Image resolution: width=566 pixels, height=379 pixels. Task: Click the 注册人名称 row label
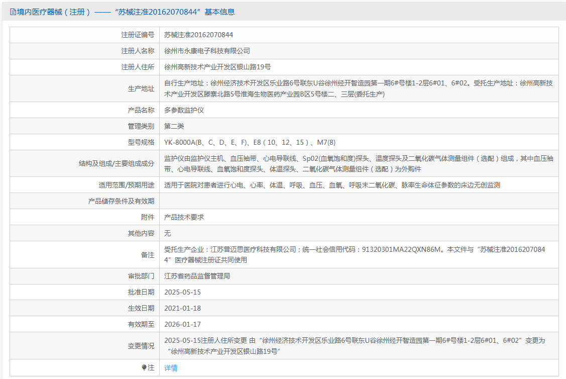[138, 51]
